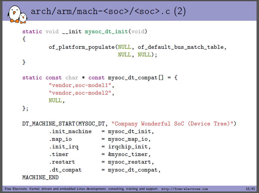The width and height of the screenshot is (259, 193).
Task: Click the "vendor,soc-model2" string
Action: (80, 93)
